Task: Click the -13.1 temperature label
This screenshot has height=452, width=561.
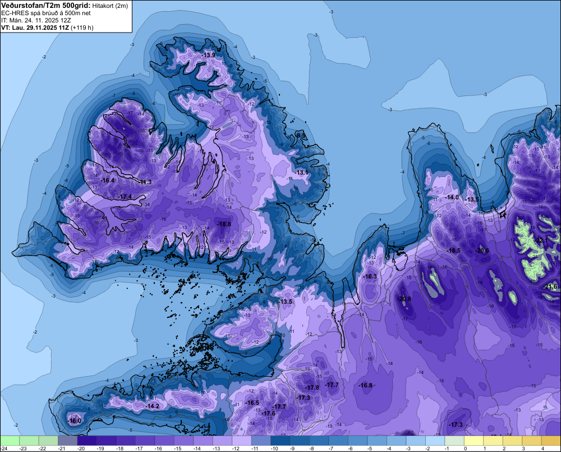Action: 302,172
